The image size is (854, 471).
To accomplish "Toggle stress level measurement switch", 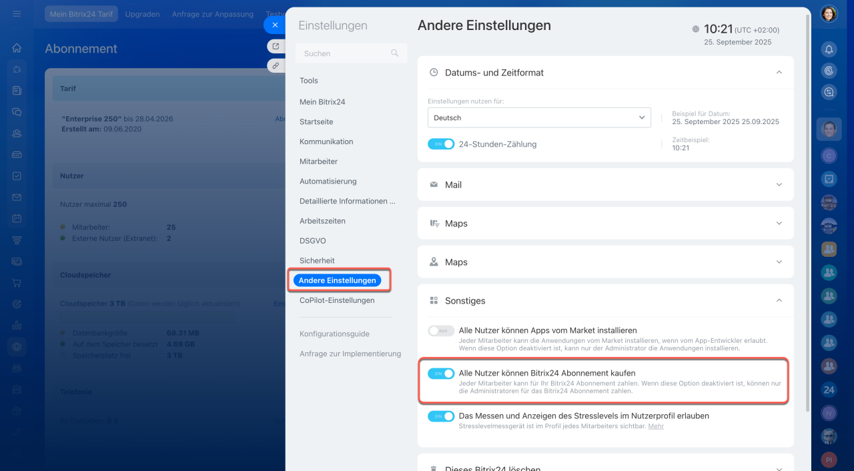I will point(441,416).
